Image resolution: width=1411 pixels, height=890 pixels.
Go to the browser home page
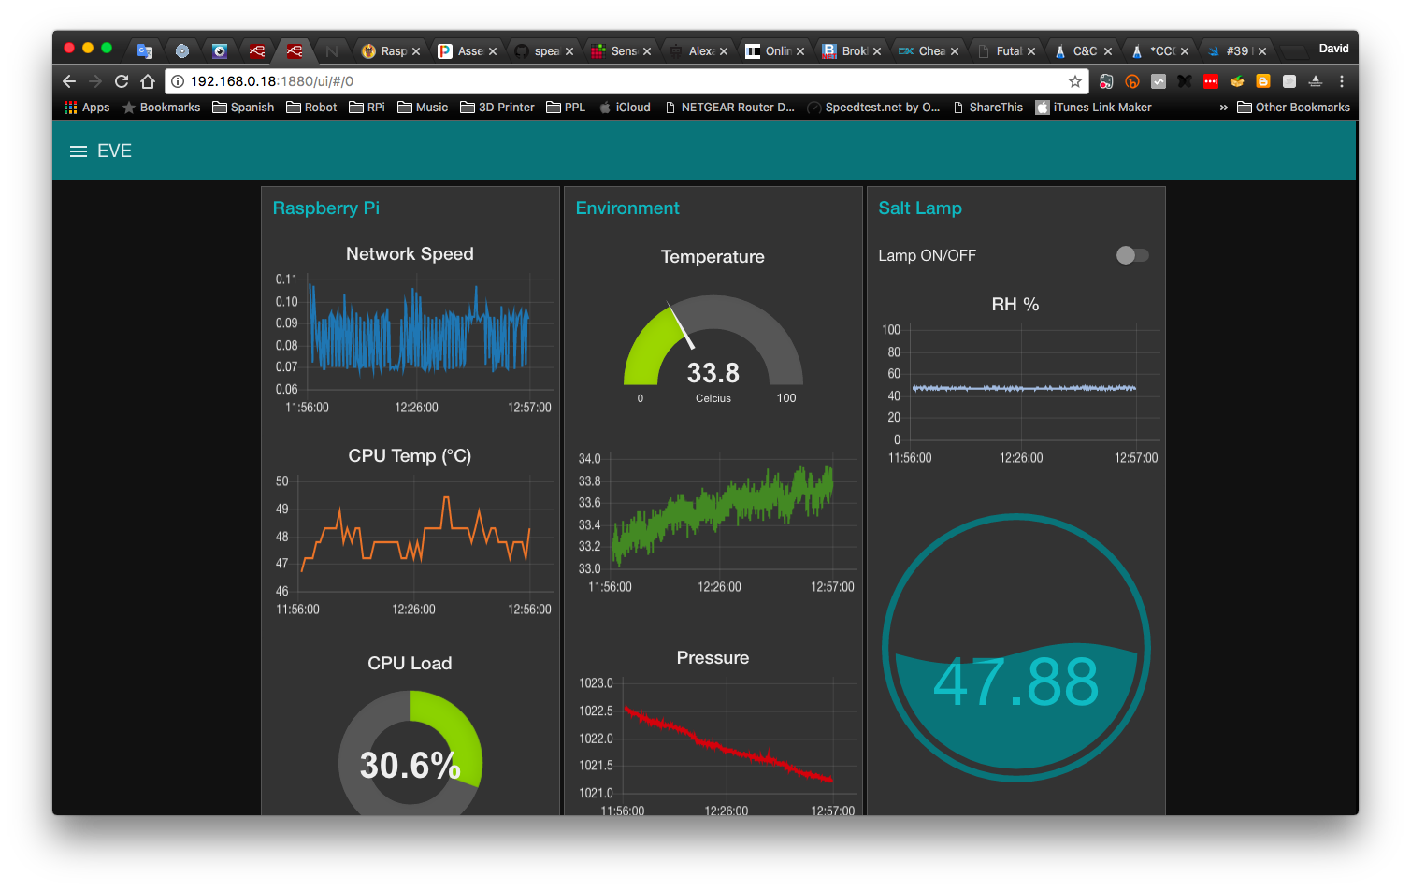[x=148, y=81]
